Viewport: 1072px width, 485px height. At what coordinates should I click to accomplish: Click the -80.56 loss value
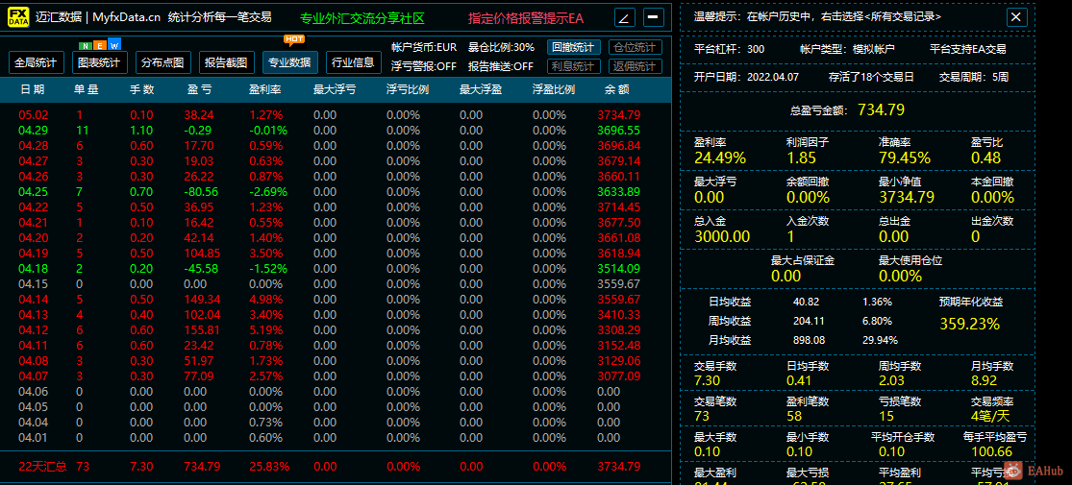pos(201,191)
